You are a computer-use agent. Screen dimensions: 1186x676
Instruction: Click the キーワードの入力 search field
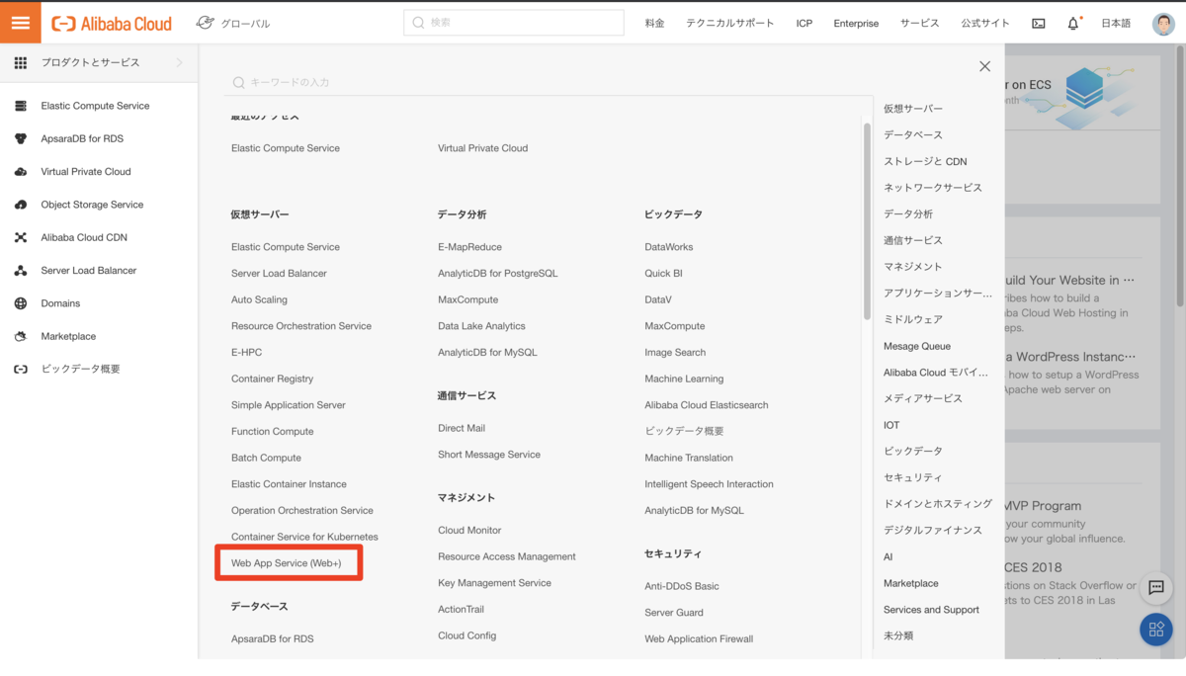(x=549, y=82)
